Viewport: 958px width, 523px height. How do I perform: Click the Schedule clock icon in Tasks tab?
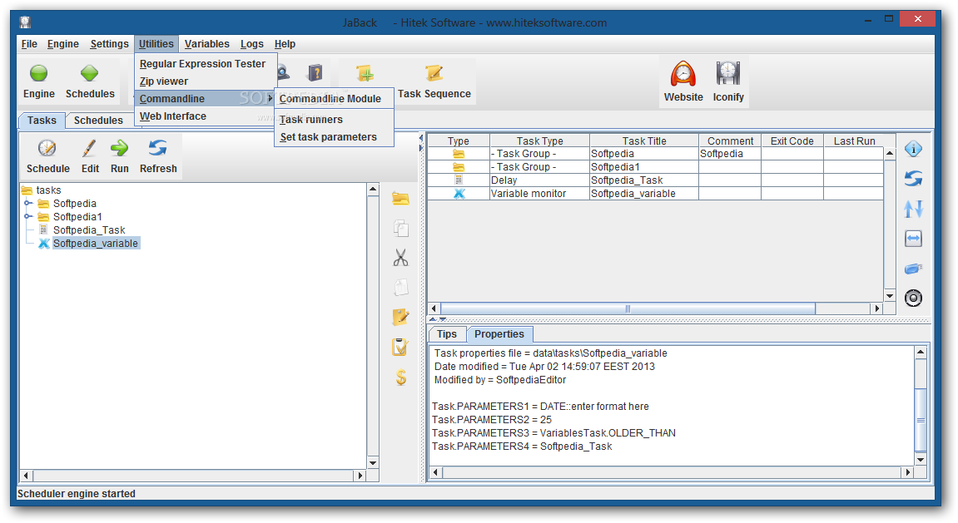47,148
